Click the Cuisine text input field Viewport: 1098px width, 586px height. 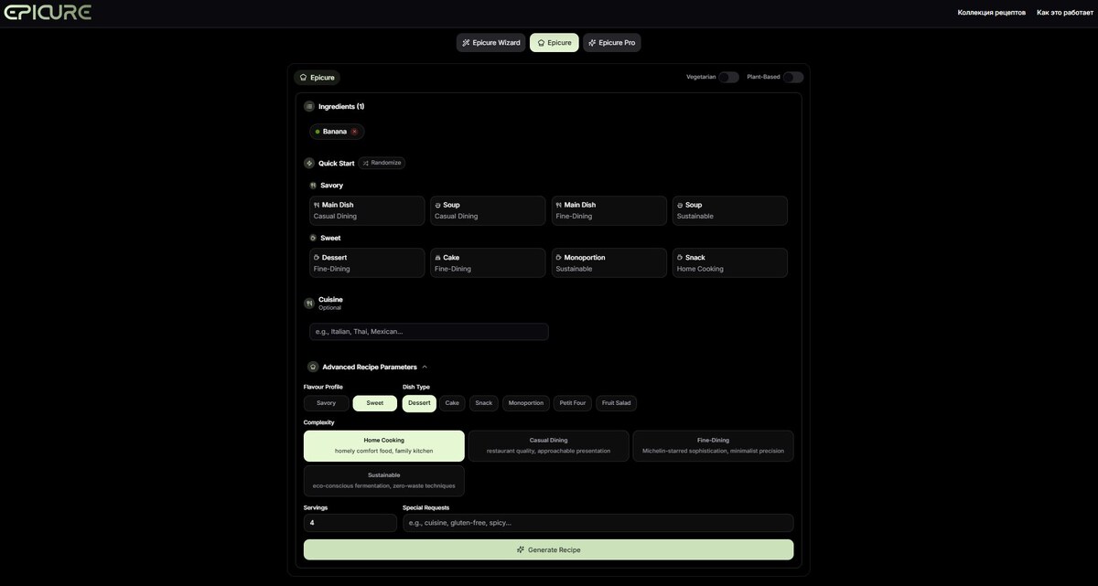tap(429, 332)
